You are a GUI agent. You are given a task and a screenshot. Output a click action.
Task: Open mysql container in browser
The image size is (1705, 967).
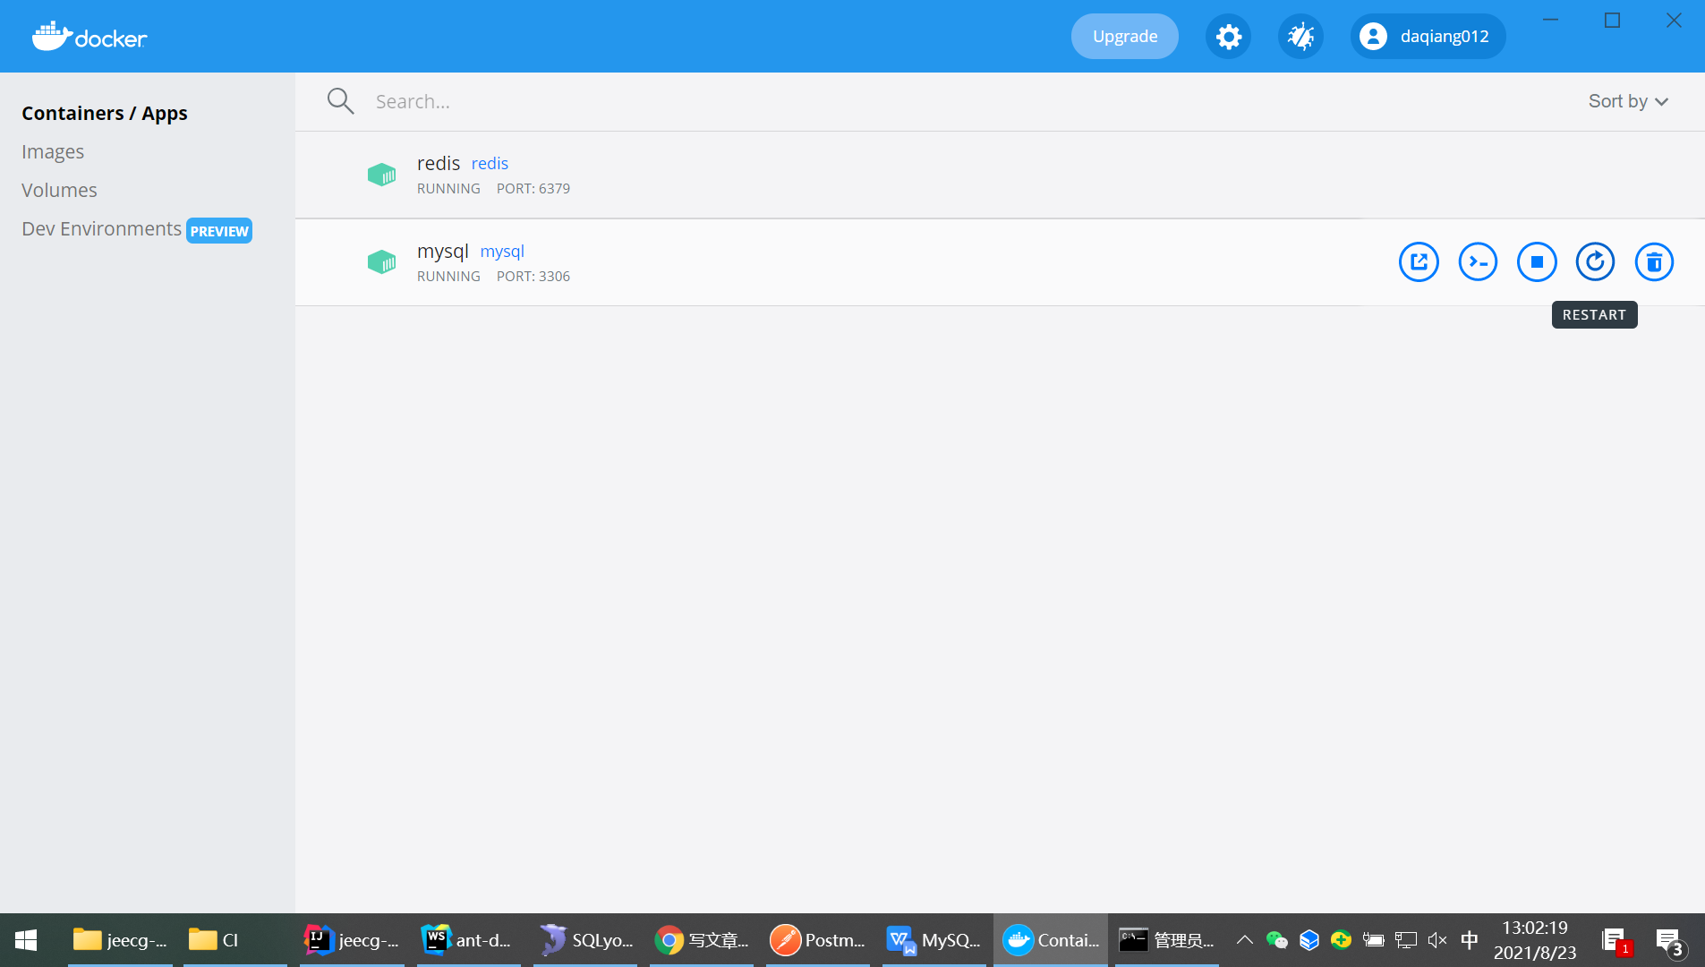pos(1419,262)
